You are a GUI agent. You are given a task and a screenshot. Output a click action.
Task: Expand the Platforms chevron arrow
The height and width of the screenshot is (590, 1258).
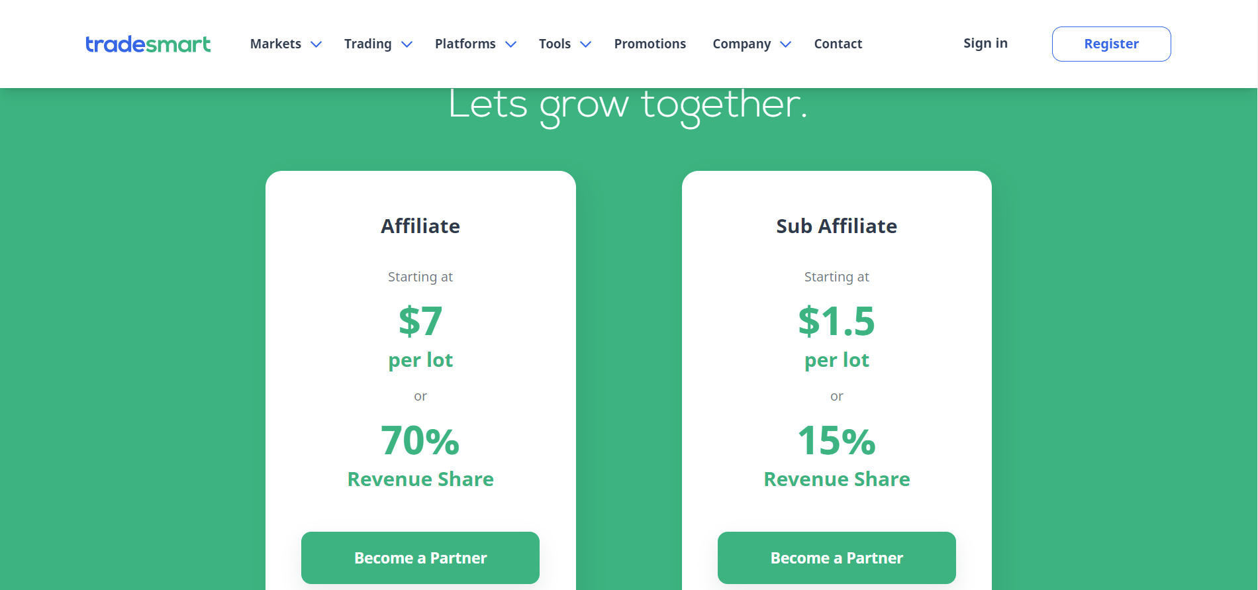coord(511,44)
